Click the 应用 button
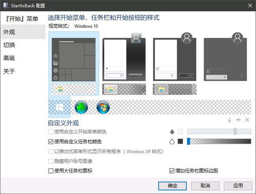 click(238, 186)
